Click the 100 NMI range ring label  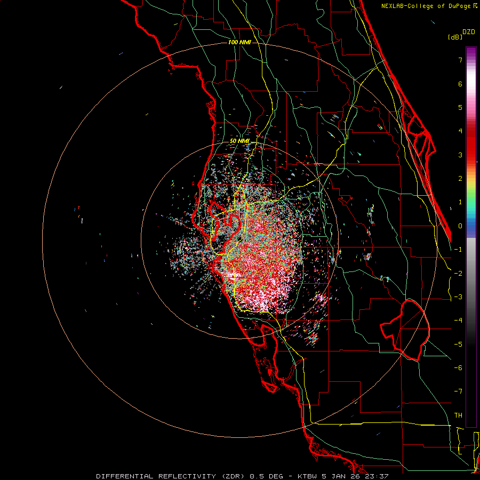click(239, 42)
